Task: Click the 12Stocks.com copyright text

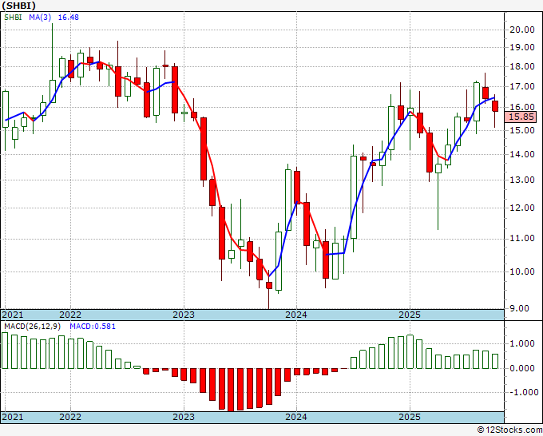Action: coord(509,430)
